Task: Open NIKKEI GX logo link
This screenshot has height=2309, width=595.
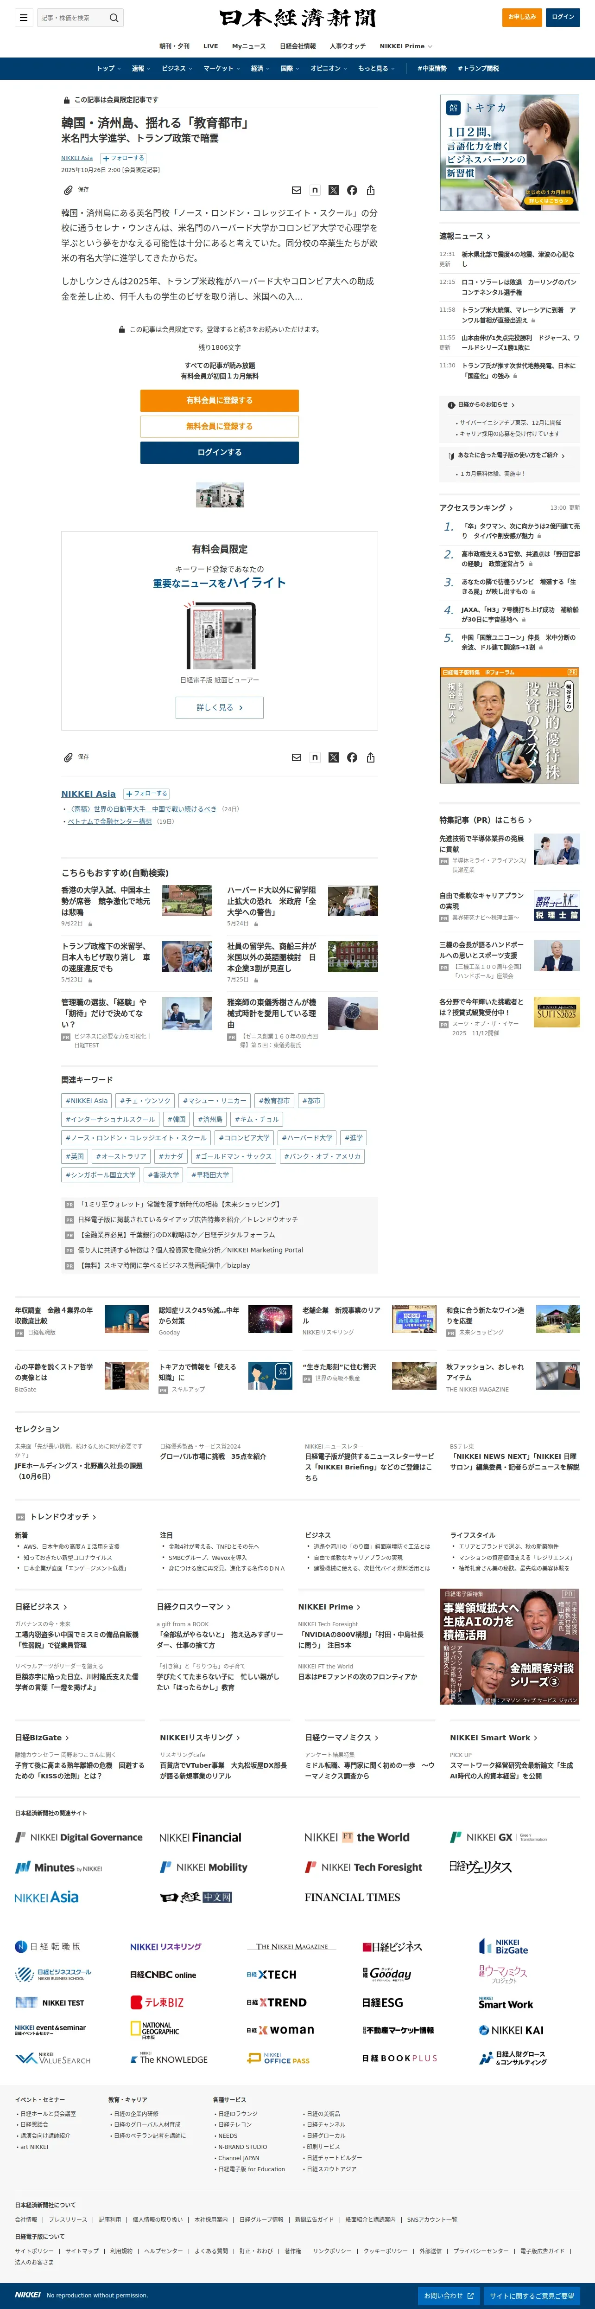Action: [x=498, y=1838]
